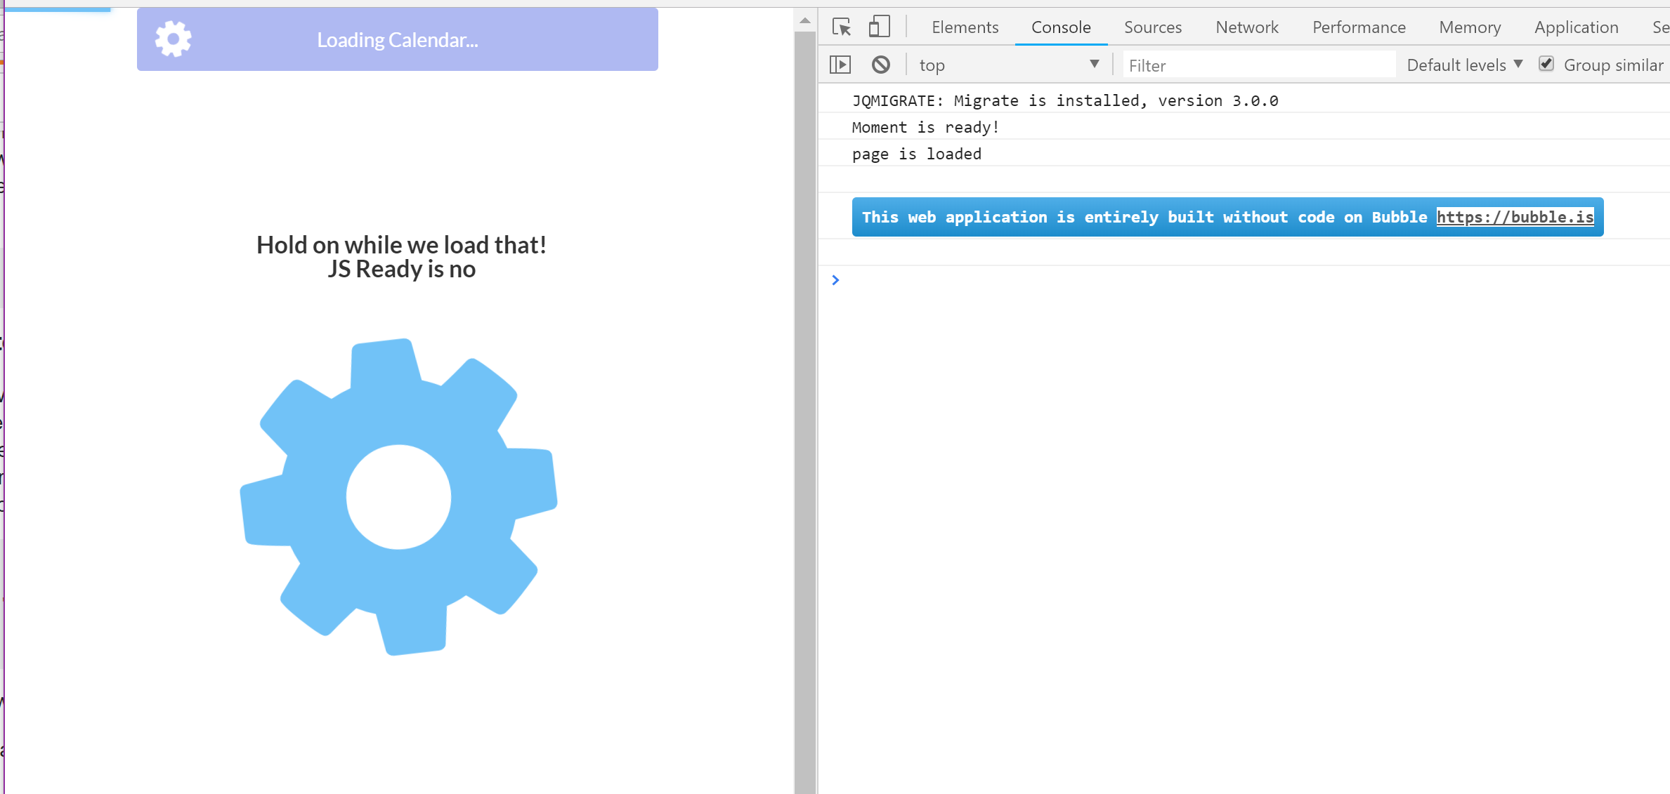Click the Loading Calendar... banner
This screenshot has width=1670, height=794.
pos(398,40)
